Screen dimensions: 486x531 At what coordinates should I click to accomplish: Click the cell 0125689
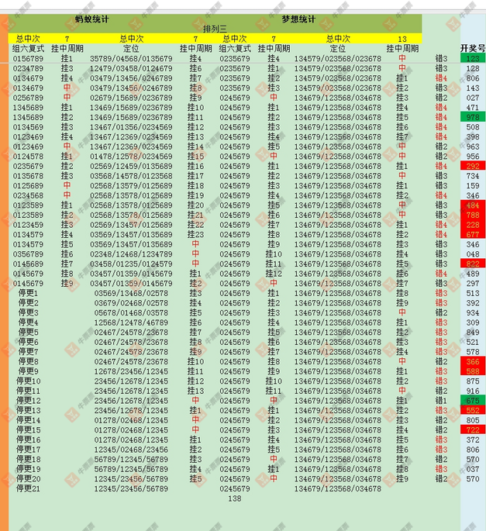click(28, 185)
